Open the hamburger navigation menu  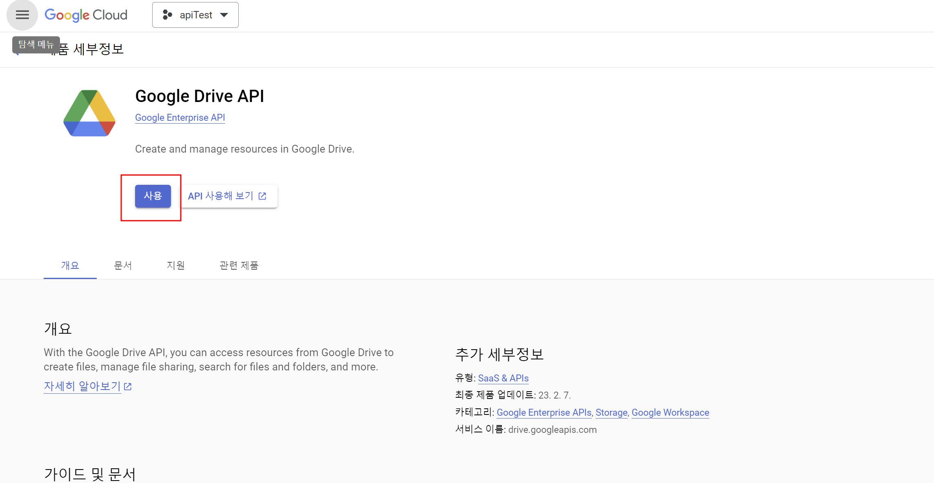[22, 15]
